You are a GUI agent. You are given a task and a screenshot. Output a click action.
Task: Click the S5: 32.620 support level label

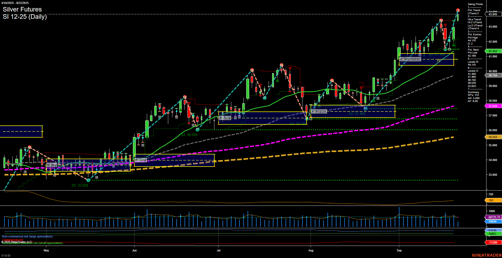pos(80,185)
